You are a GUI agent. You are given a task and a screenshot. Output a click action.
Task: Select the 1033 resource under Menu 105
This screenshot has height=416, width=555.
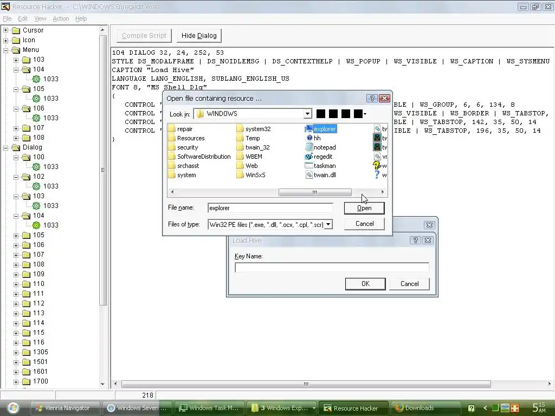(x=46, y=99)
